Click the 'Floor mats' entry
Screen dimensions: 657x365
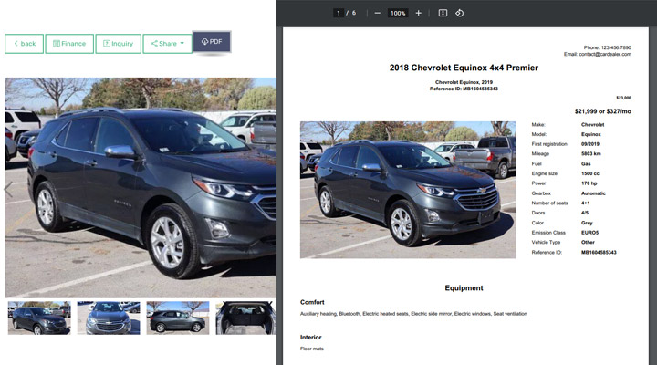[312, 349]
